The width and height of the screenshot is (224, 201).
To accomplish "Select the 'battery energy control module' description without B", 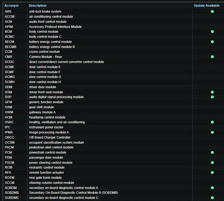I will coord(50,42).
